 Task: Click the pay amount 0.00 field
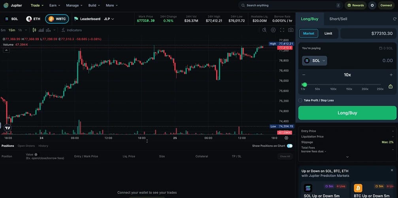(x=387, y=61)
